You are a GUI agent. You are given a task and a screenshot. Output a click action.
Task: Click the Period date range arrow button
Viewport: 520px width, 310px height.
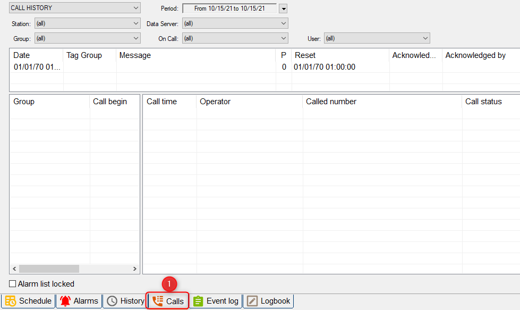pos(283,9)
